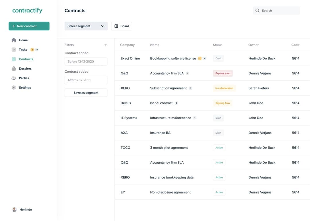310x221 pixels.
Task: Open Dossiers via its briefcase icon
Action: click(13, 68)
